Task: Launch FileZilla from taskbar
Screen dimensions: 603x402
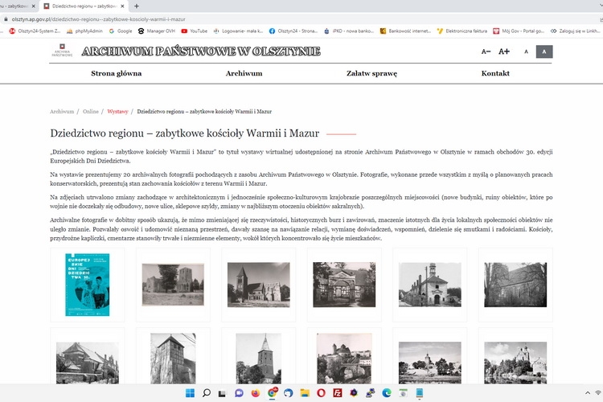Action: click(338, 393)
